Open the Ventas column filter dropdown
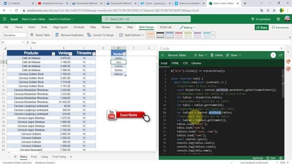This screenshot has height=164, width=292. pos(71,54)
